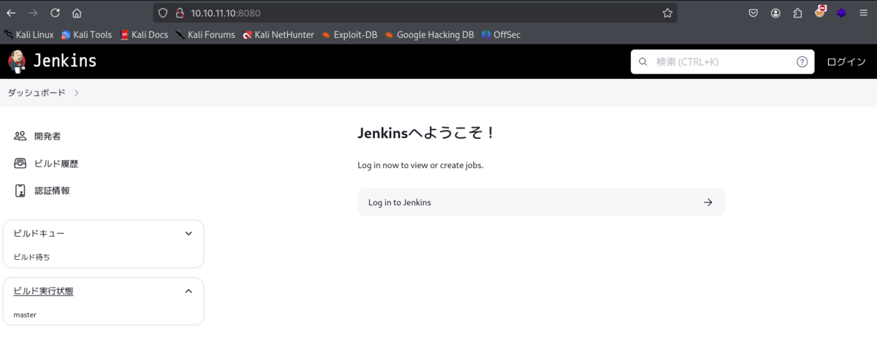Open the Kali Docs bookmark
877x357 pixels.
(144, 34)
